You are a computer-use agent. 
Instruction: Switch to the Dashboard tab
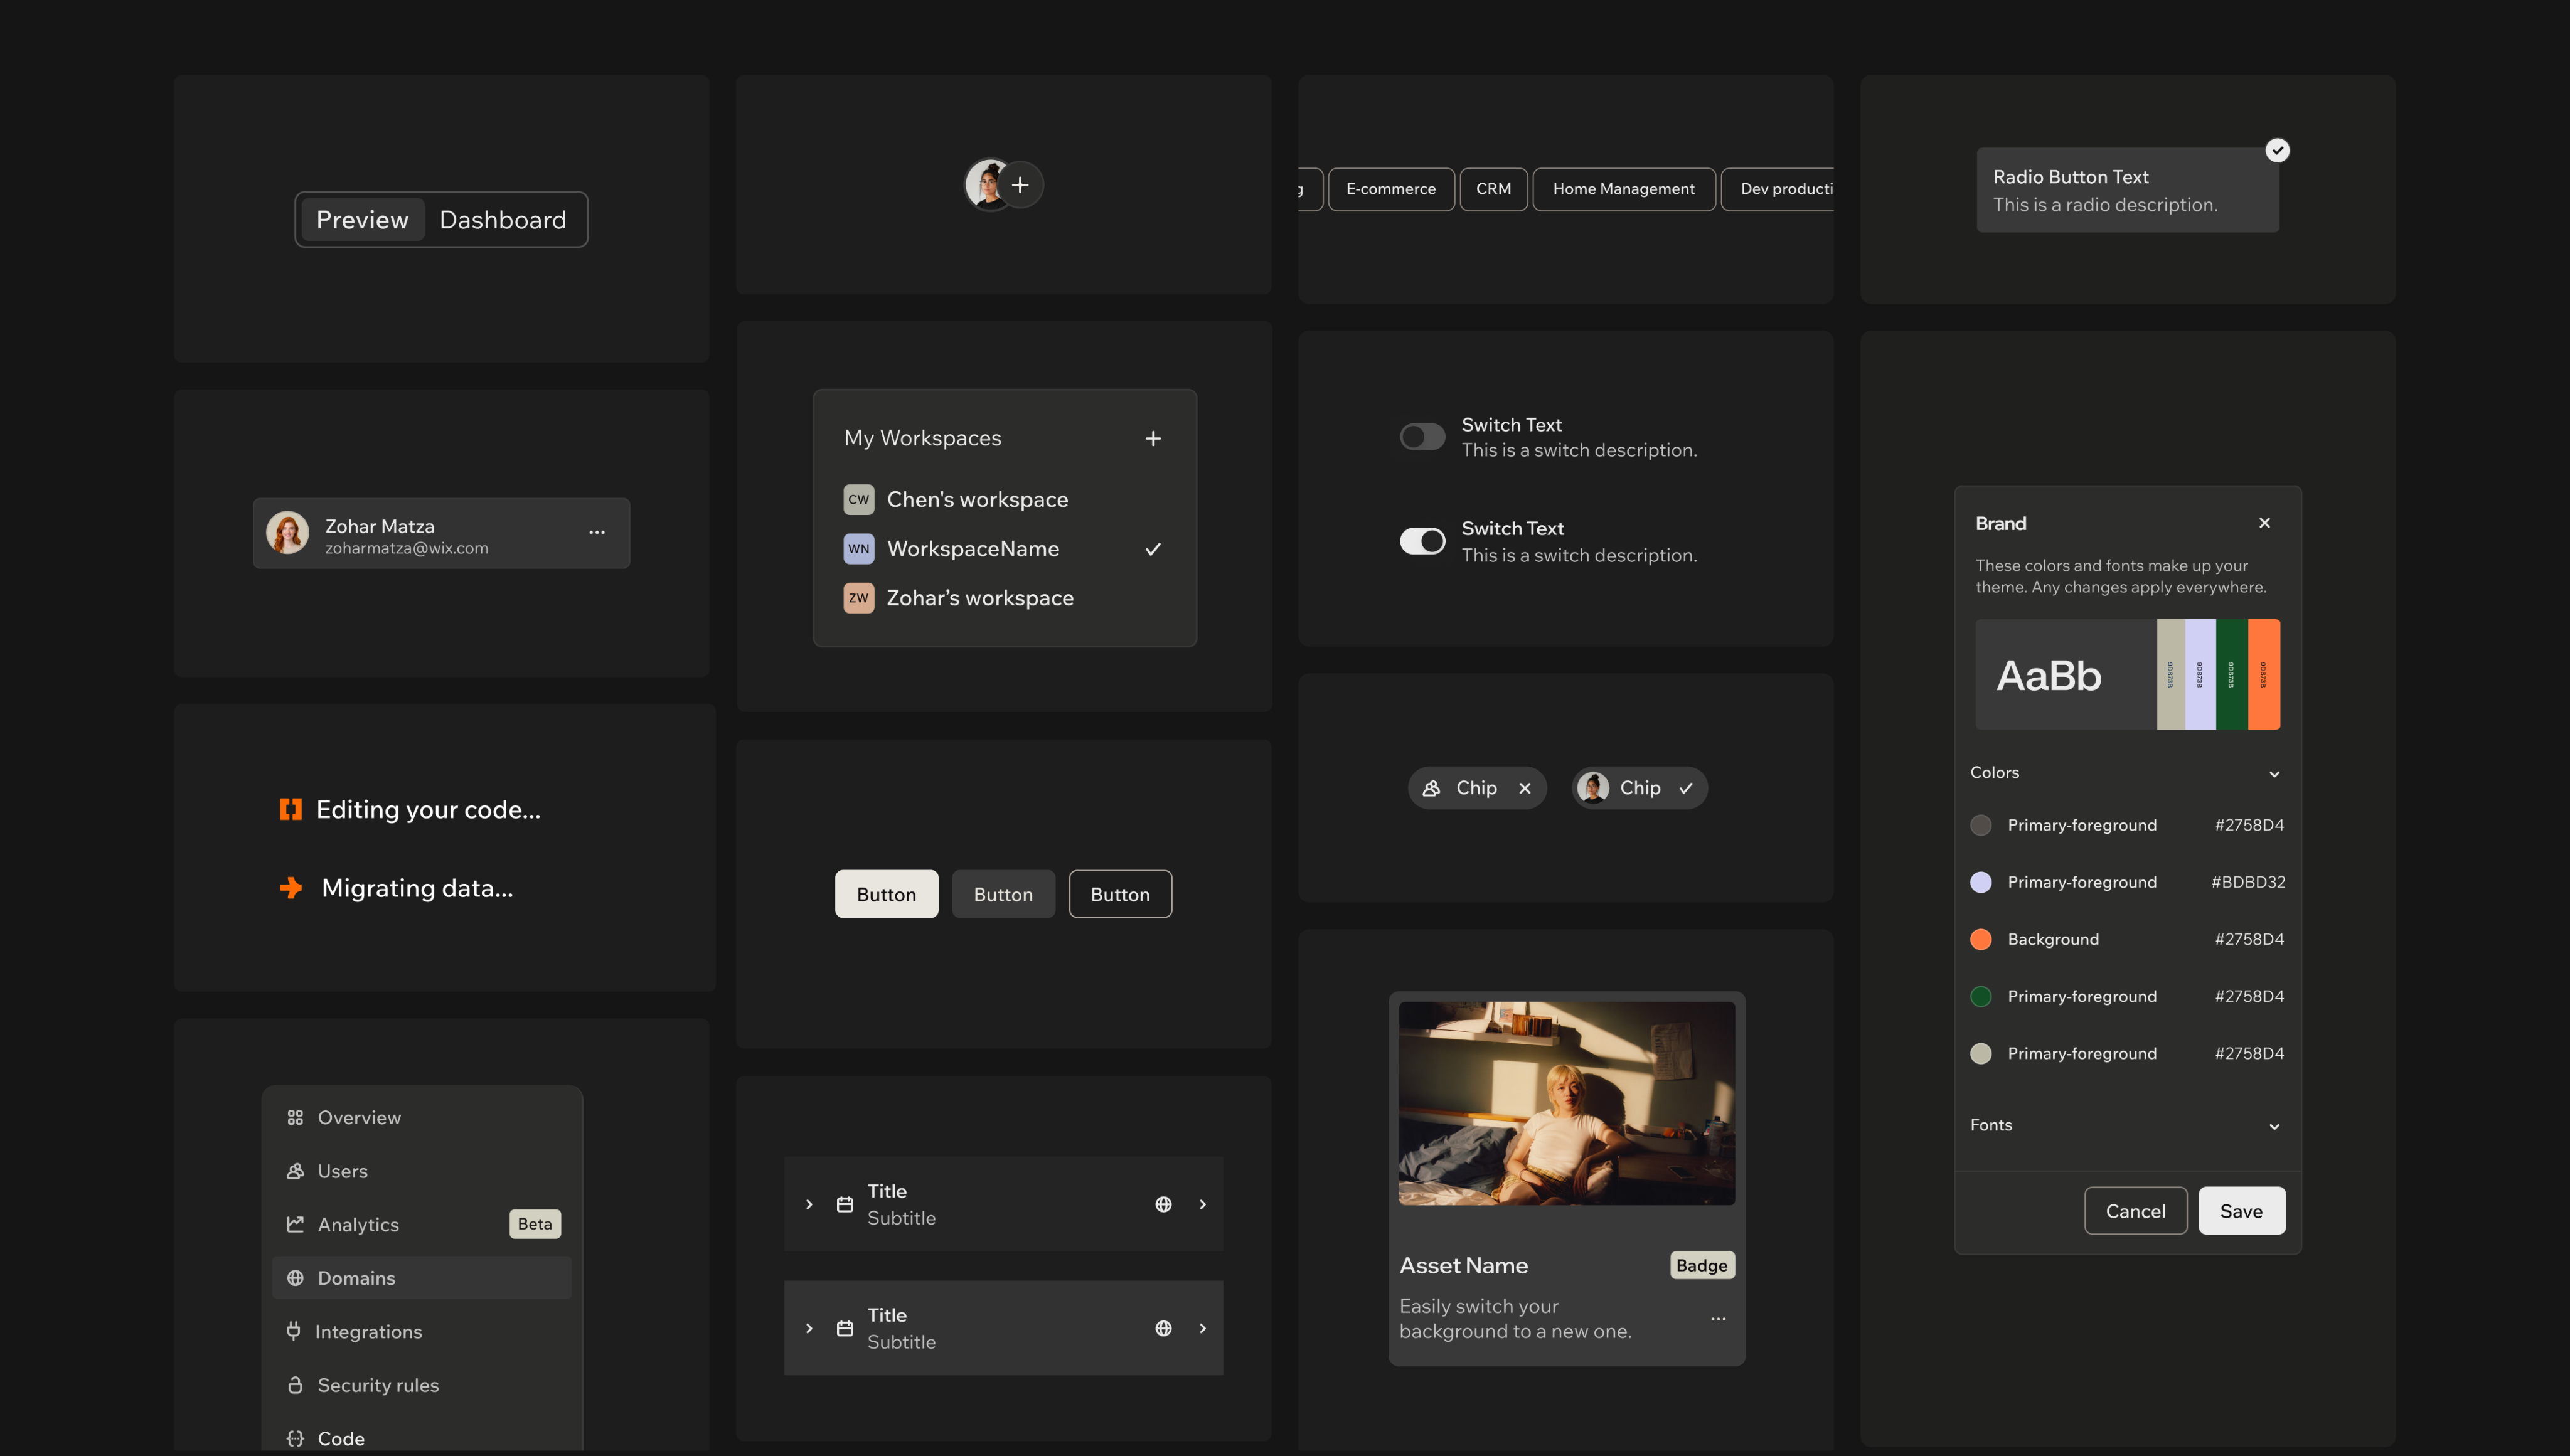pos(503,219)
